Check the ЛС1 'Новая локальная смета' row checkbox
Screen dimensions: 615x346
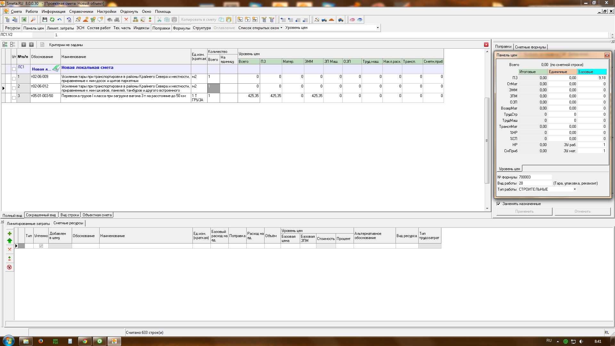click(x=14, y=69)
